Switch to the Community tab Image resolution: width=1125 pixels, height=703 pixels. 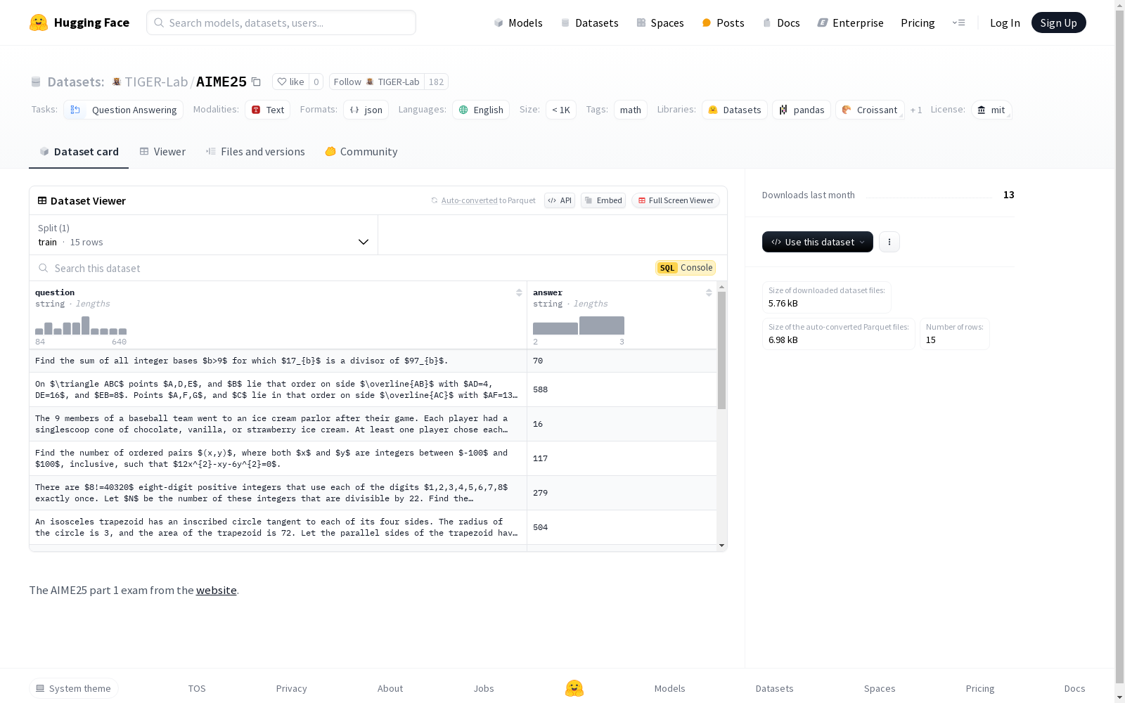point(361,151)
